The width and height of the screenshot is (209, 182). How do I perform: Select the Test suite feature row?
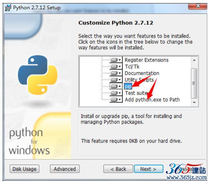(136, 93)
